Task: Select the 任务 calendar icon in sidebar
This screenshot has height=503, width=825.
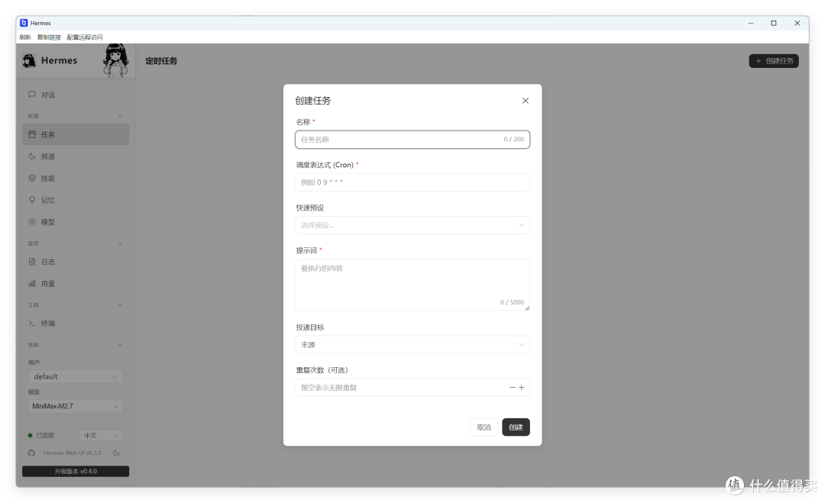Action: [x=32, y=134]
